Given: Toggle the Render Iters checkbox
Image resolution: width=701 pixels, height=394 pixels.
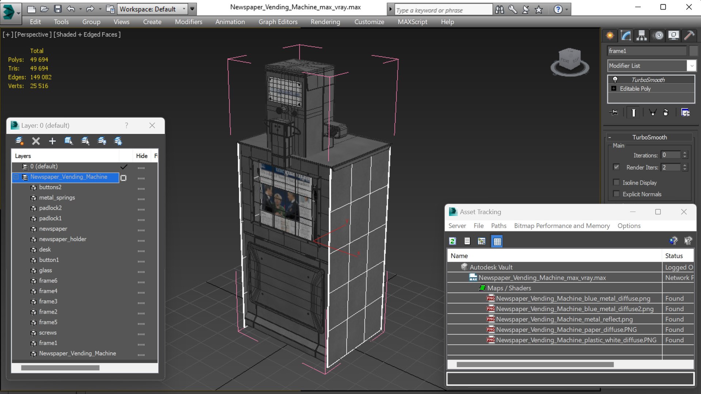Looking at the screenshot, I should (x=616, y=167).
